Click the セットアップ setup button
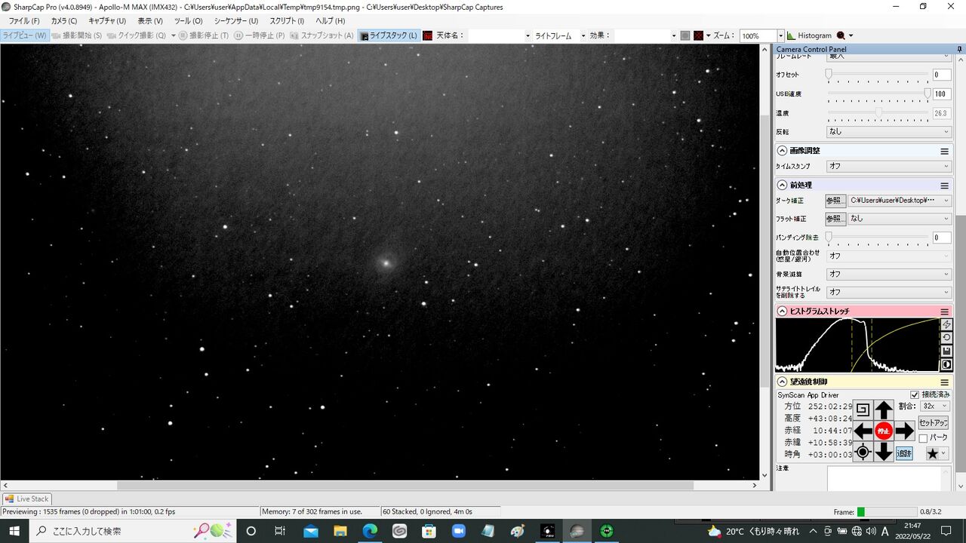 click(933, 423)
